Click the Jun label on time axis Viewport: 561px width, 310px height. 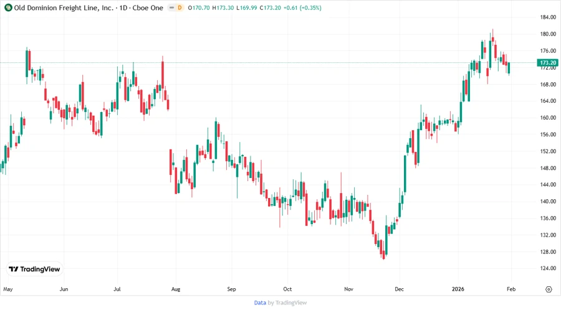(64, 289)
